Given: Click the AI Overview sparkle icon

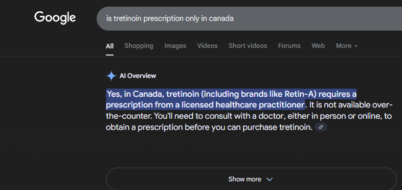Looking at the screenshot, I should 111,76.
